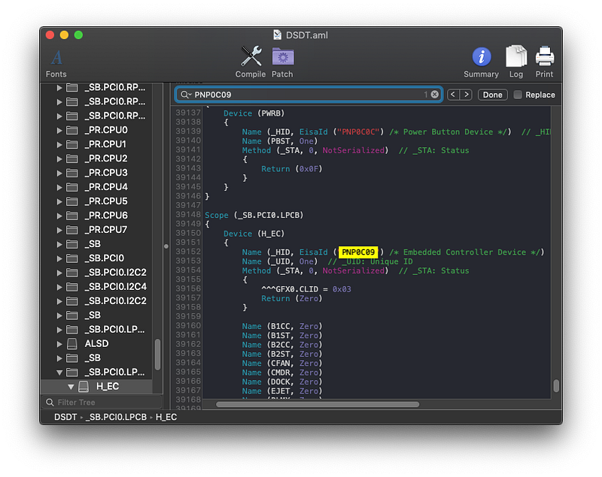This screenshot has height=477, width=602.
Task: Click the Compile wrench icon
Action: point(251,56)
